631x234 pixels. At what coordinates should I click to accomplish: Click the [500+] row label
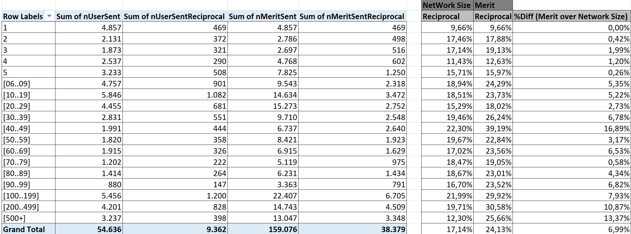[x=28, y=218]
